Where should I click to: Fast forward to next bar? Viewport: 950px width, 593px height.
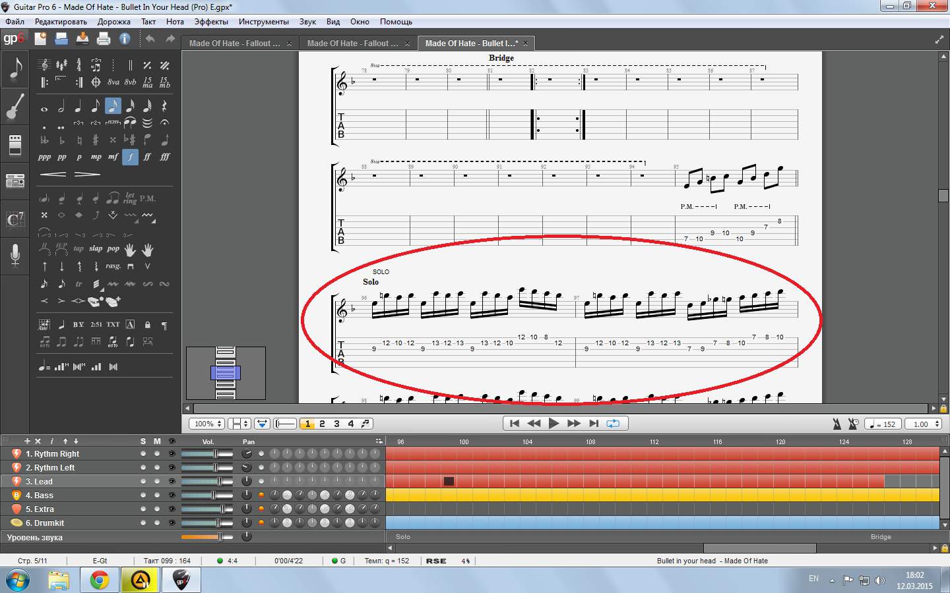574,424
